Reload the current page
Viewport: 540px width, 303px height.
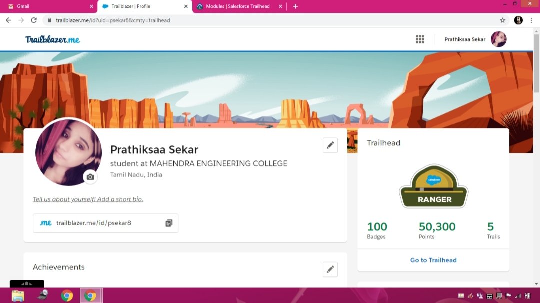34,20
